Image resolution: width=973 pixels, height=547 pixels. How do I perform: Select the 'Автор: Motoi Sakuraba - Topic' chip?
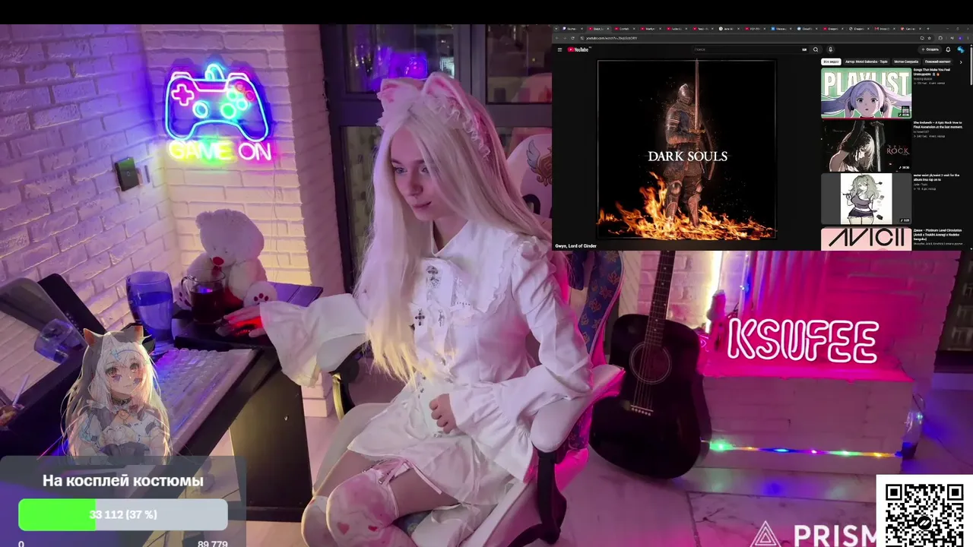[x=867, y=62]
